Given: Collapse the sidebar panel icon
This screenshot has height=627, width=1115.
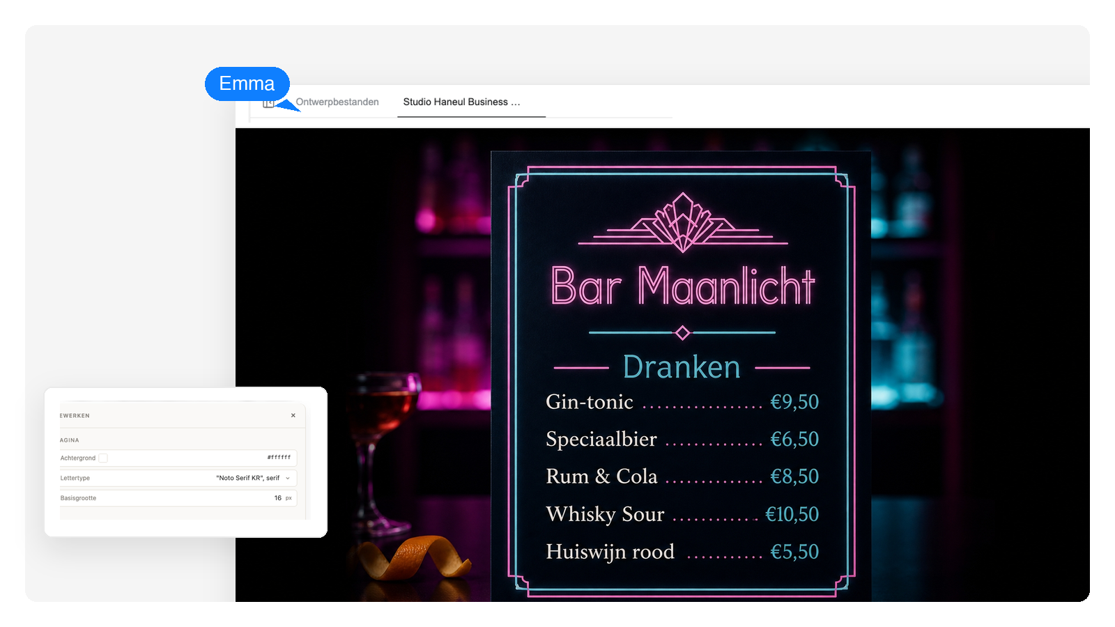Looking at the screenshot, I should pyautogui.click(x=268, y=102).
